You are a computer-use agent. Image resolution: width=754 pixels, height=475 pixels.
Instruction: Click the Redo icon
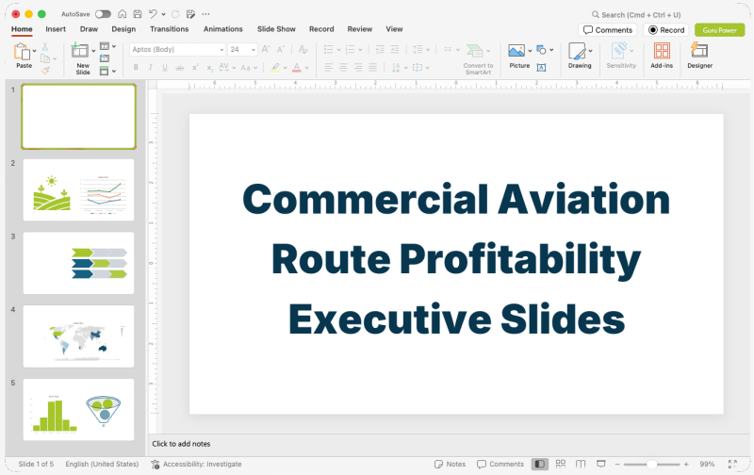(x=175, y=14)
